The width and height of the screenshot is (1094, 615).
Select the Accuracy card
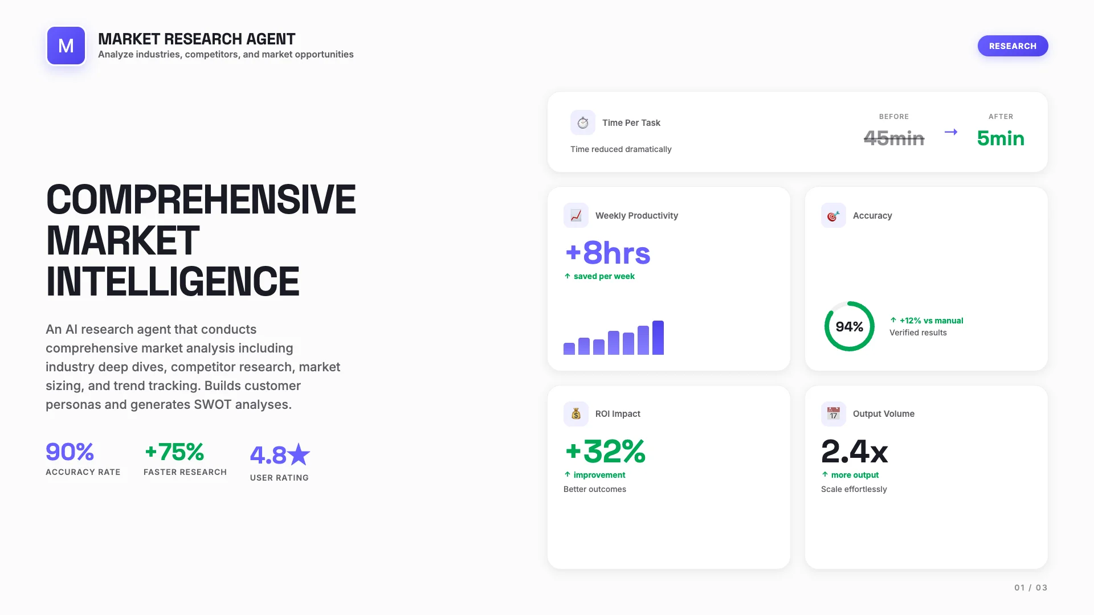(926, 279)
